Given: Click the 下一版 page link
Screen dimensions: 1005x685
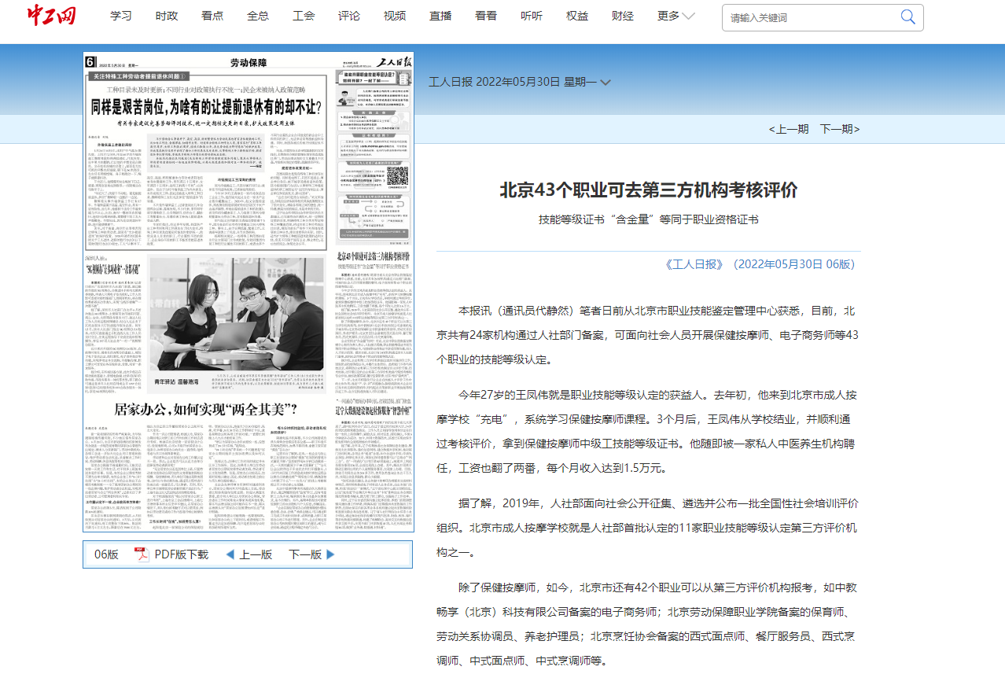Looking at the screenshot, I should [305, 554].
